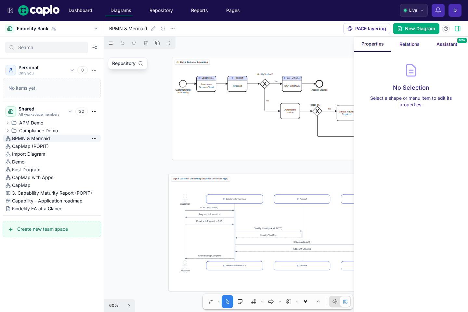Select the component shape tool
Viewport: 468px width, 312px height.
(x=289, y=302)
